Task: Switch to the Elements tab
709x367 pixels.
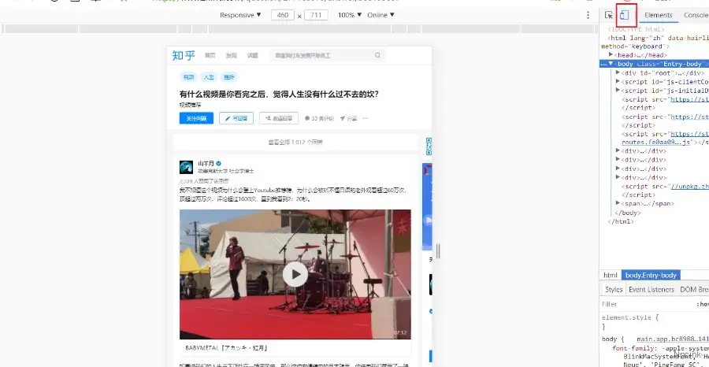Action: coord(659,15)
